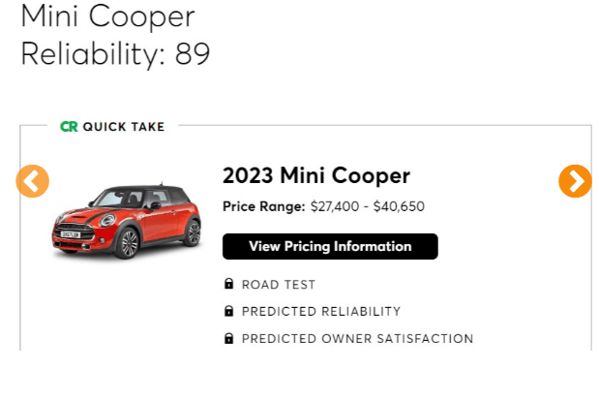Click the front wheel of the car image

pyautogui.click(x=127, y=243)
